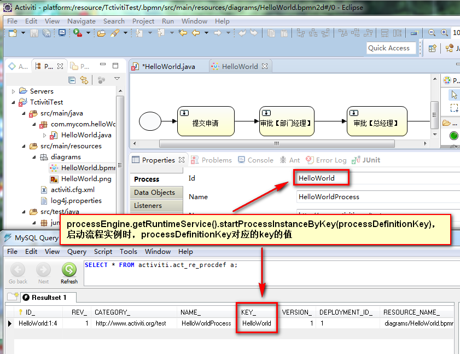Click the forward navigation arrow in toolbar

coord(218,33)
